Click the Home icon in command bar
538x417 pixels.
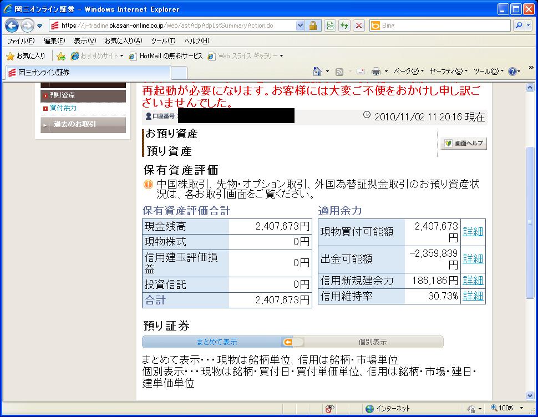tap(317, 72)
